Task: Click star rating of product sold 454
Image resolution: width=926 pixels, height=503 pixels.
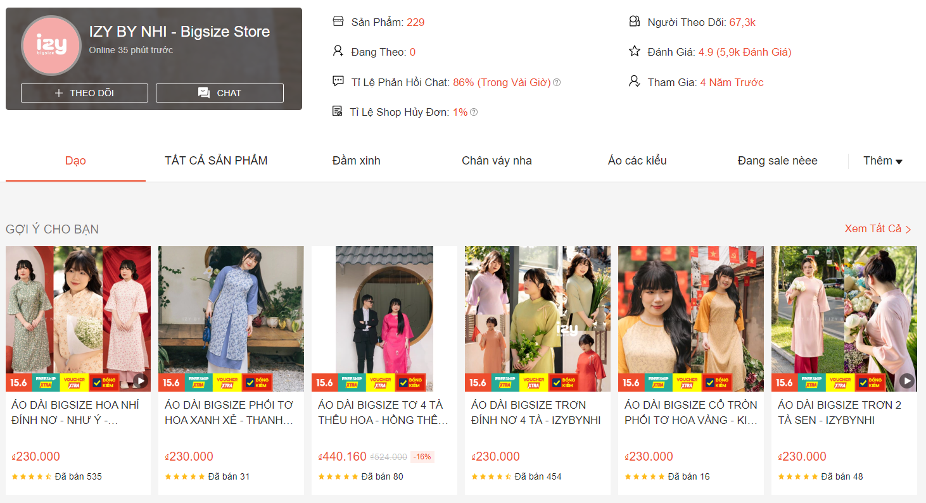Action: tap(492, 476)
